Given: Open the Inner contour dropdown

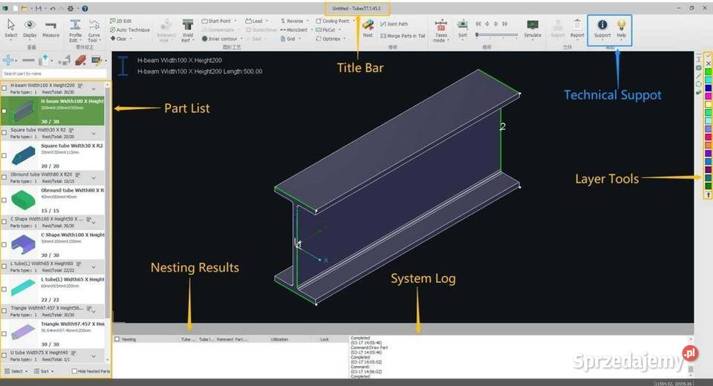Looking at the screenshot, I should tap(221, 39).
